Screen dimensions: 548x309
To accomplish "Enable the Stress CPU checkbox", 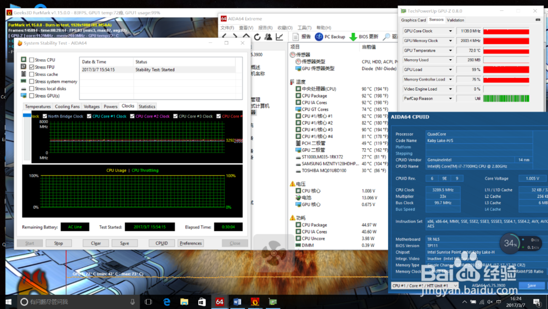I will tap(32, 60).
